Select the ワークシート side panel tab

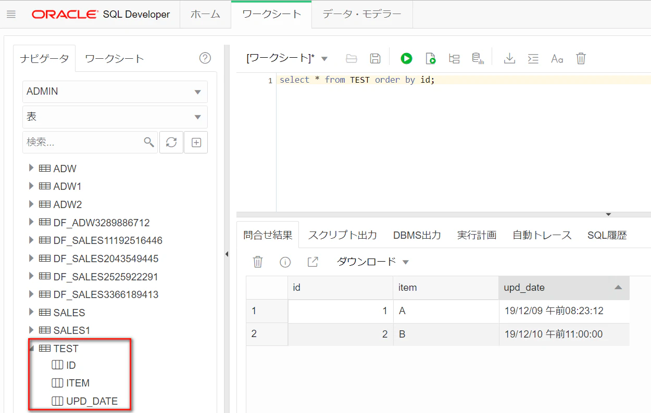114,59
